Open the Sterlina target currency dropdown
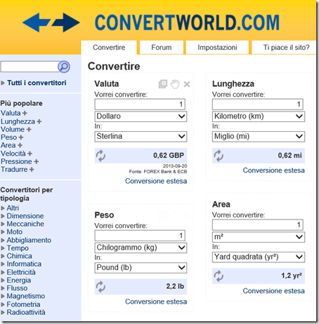This screenshot has height=324, width=319. 141,137
